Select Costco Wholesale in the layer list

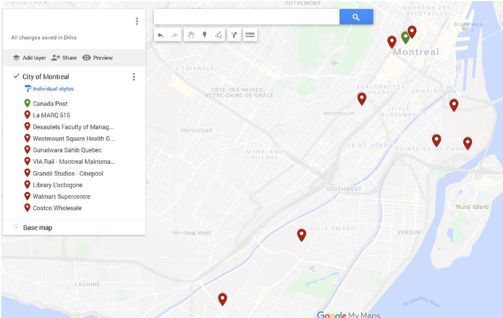click(x=57, y=208)
